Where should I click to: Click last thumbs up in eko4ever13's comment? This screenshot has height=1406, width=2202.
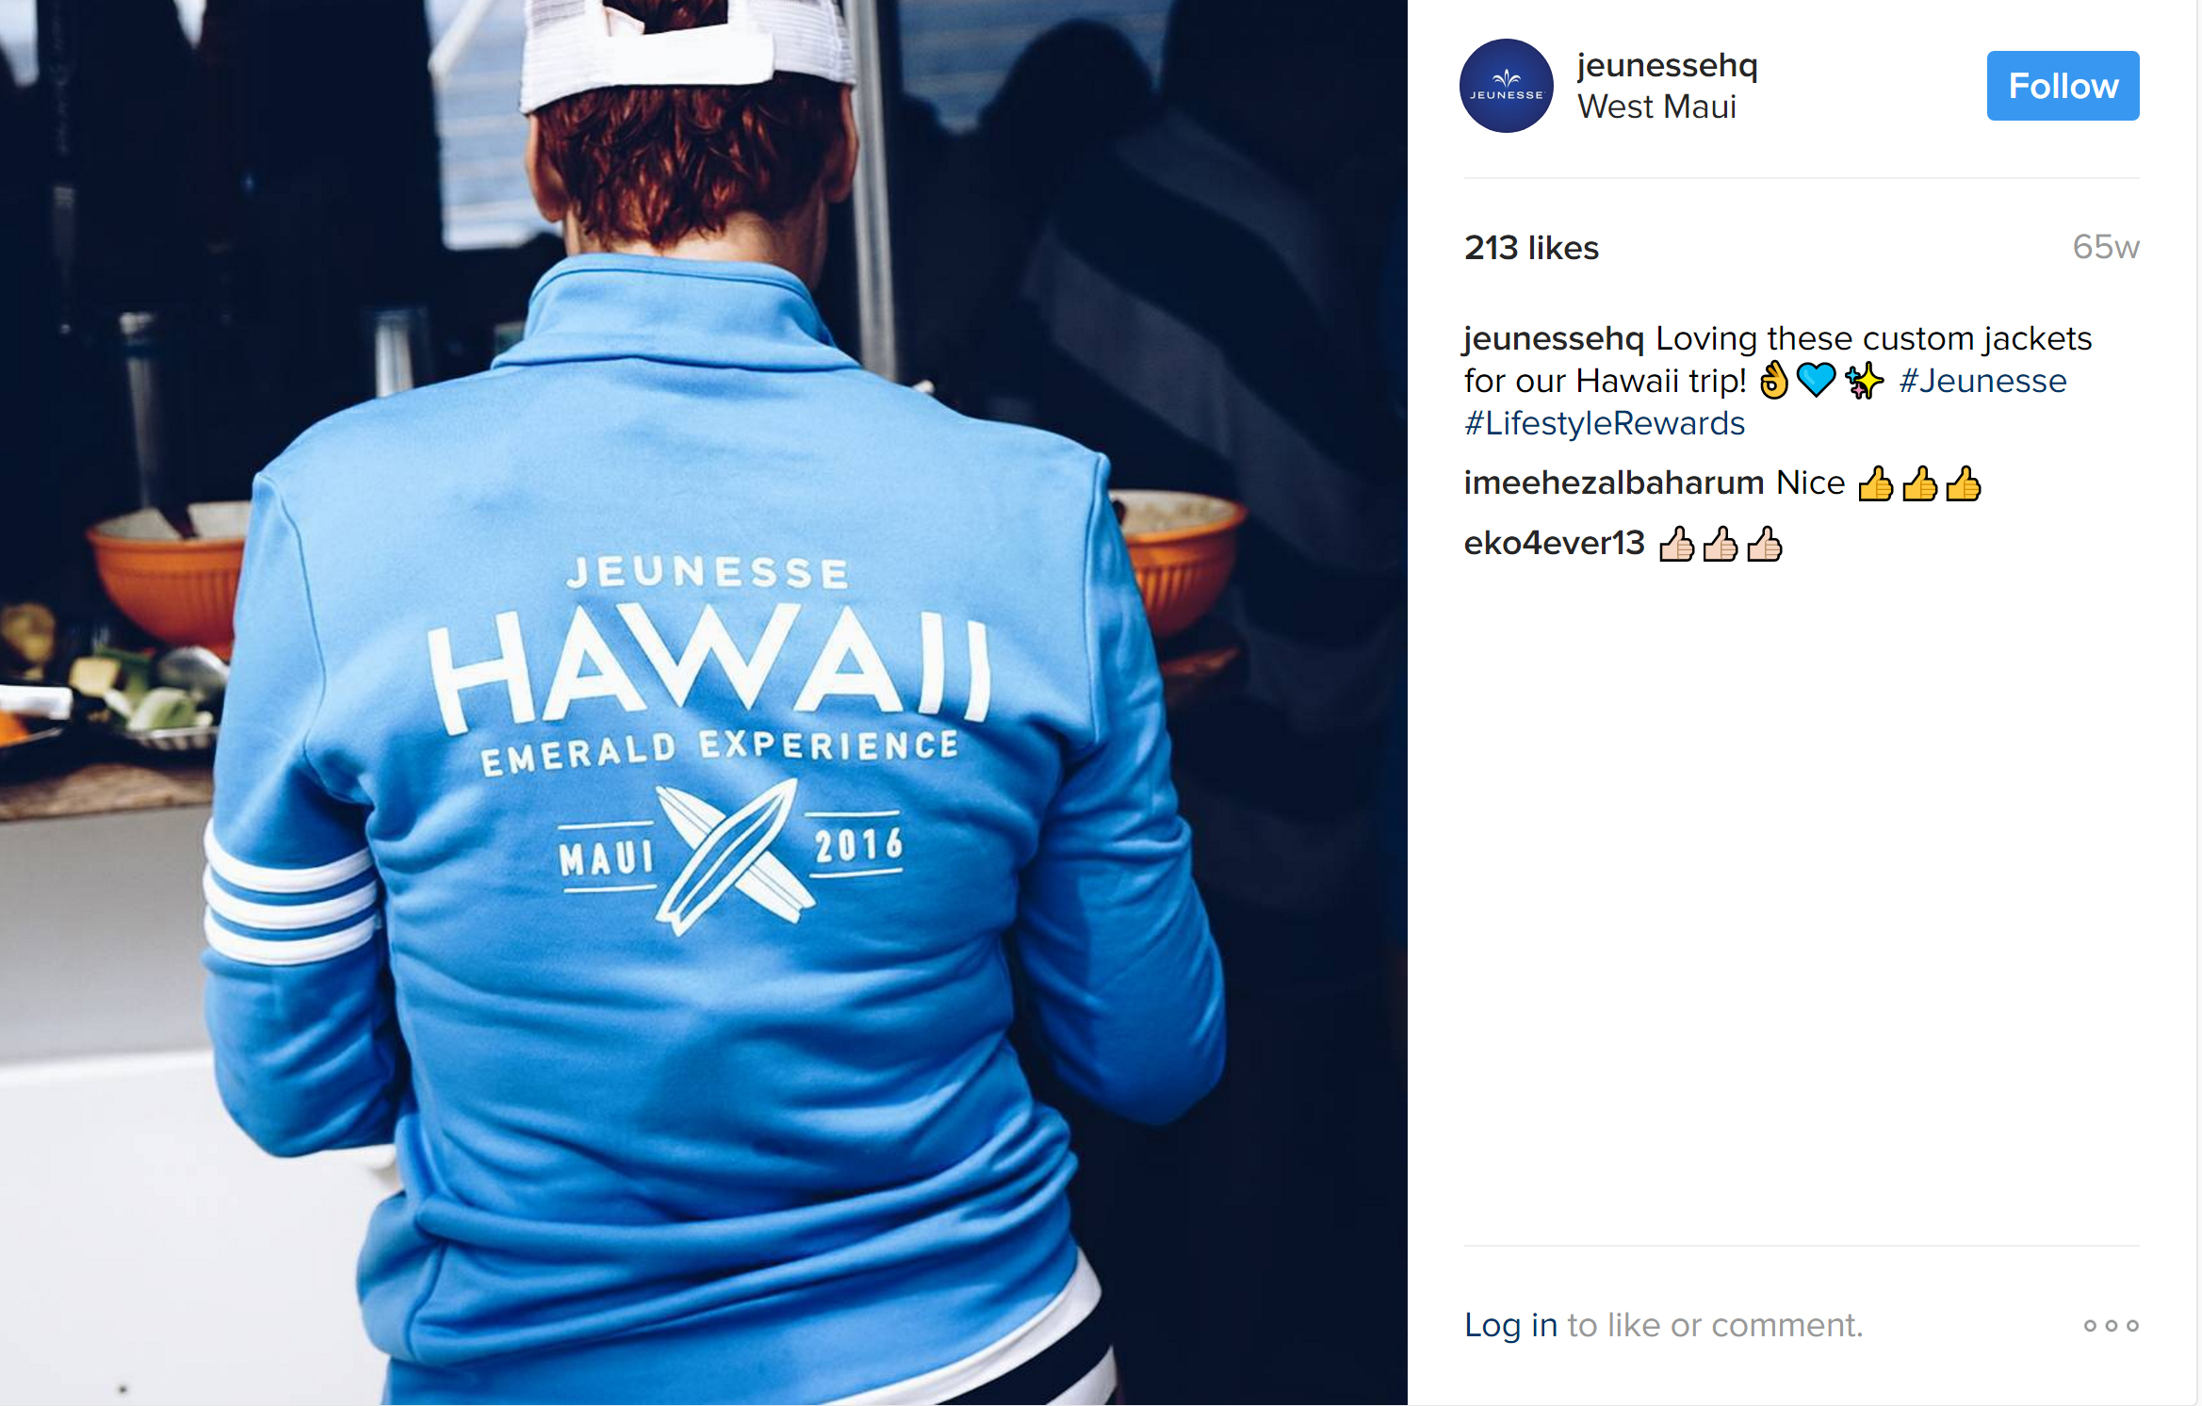(1764, 544)
